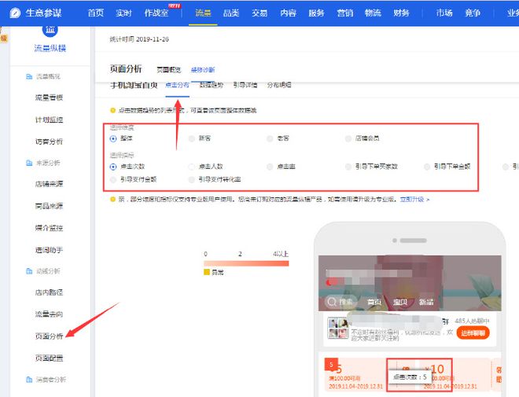Click the 动线分析 section folder icon
519x397 pixels.
[29, 271]
